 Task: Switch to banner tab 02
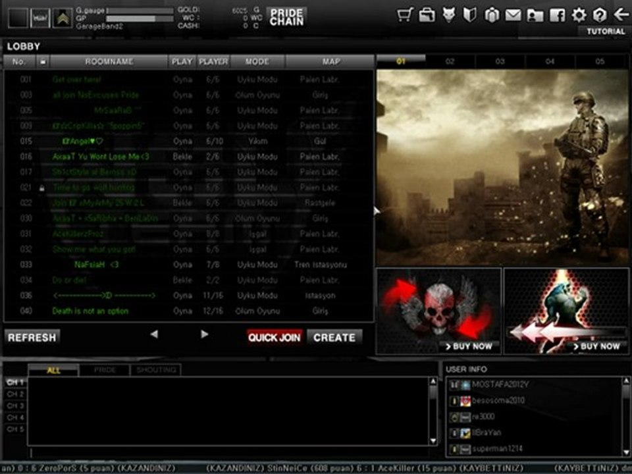tap(450, 61)
